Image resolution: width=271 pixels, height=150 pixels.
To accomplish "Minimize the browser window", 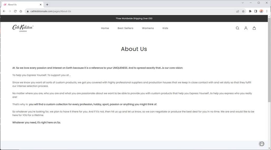I will pyautogui.click(x=251, y=3).
